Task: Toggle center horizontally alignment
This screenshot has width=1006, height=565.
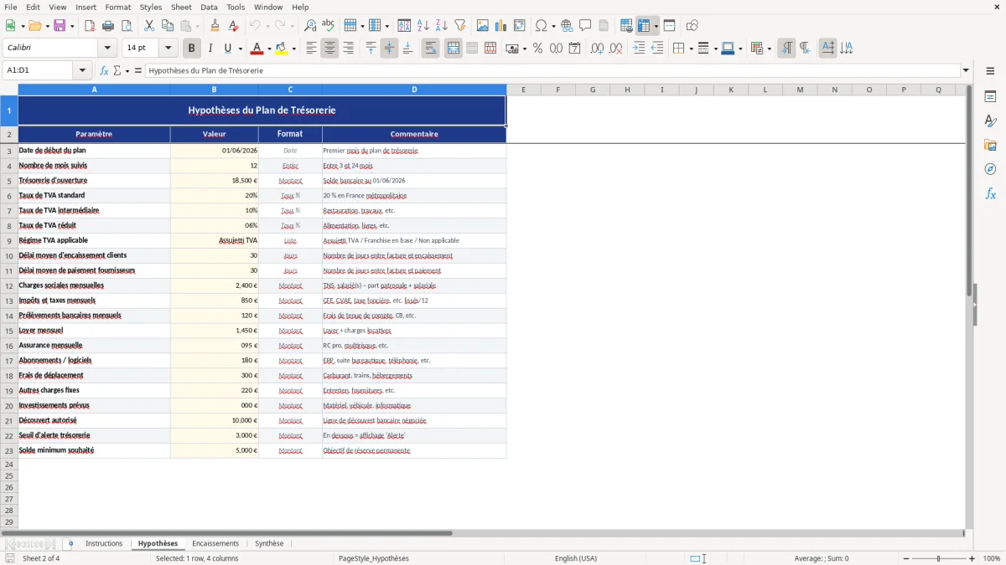Action: [330, 49]
